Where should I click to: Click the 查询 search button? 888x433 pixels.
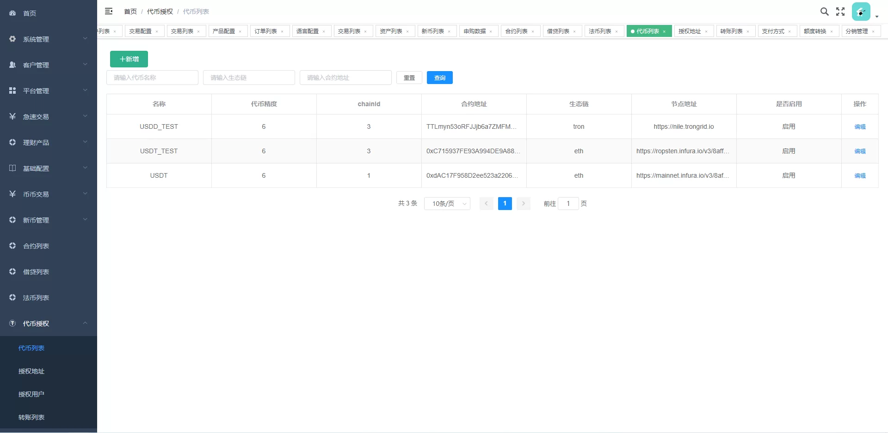[x=439, y=78]
